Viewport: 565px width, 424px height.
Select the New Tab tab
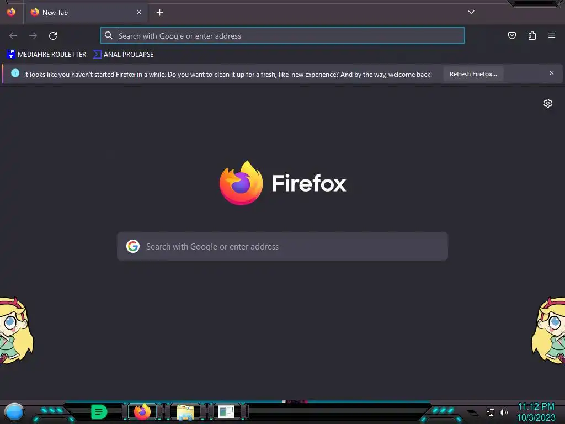coord(86,13)
